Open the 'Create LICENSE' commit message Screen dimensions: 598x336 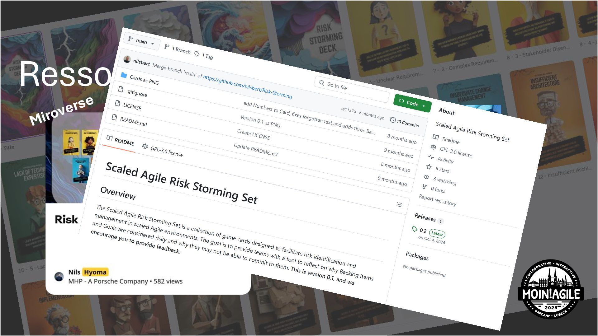[x=254, y=135]
